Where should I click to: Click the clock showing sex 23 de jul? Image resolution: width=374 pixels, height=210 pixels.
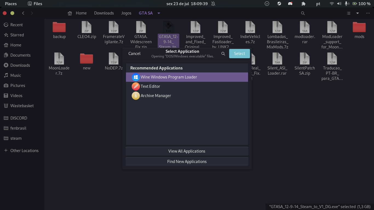click(187, 4)
